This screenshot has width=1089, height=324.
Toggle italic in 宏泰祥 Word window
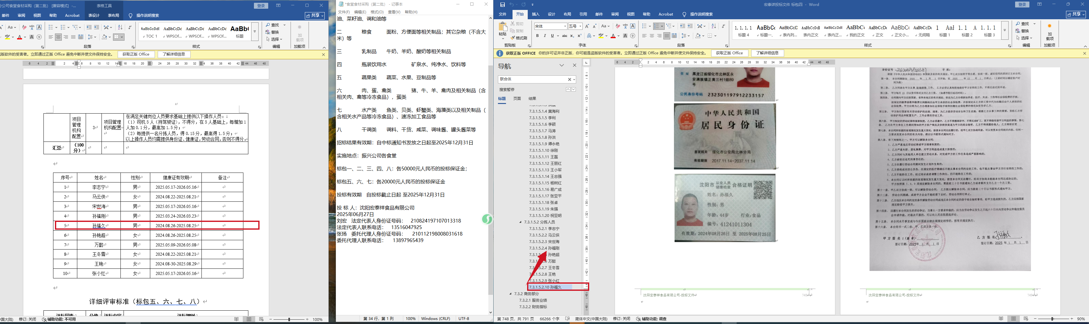pyautogui.click(x=544, y=36)
